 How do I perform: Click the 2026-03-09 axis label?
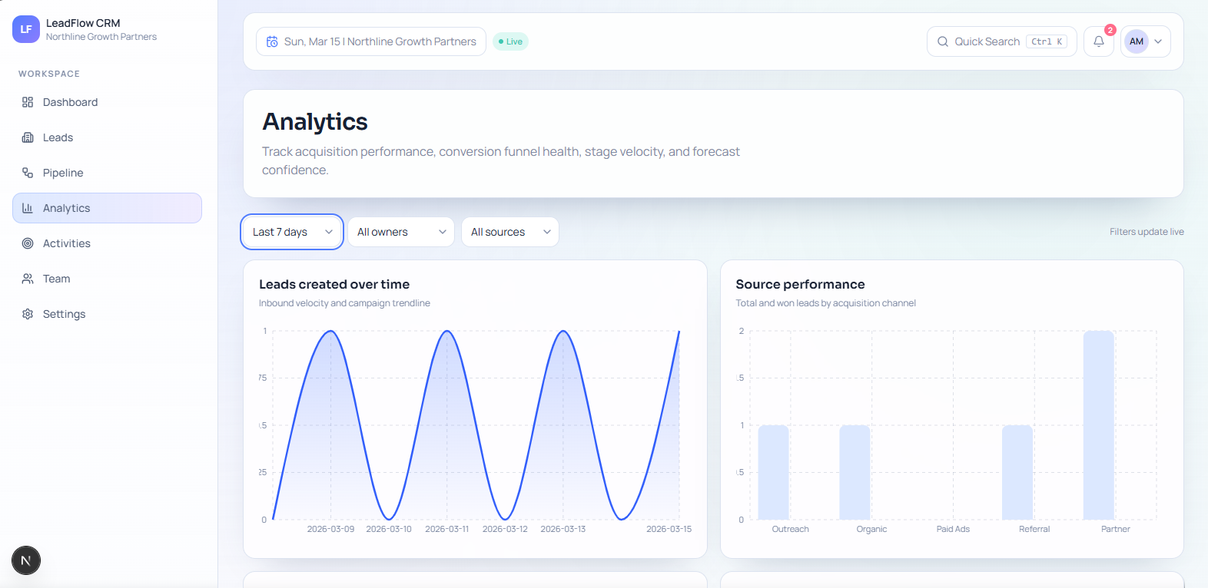point(330,529)
